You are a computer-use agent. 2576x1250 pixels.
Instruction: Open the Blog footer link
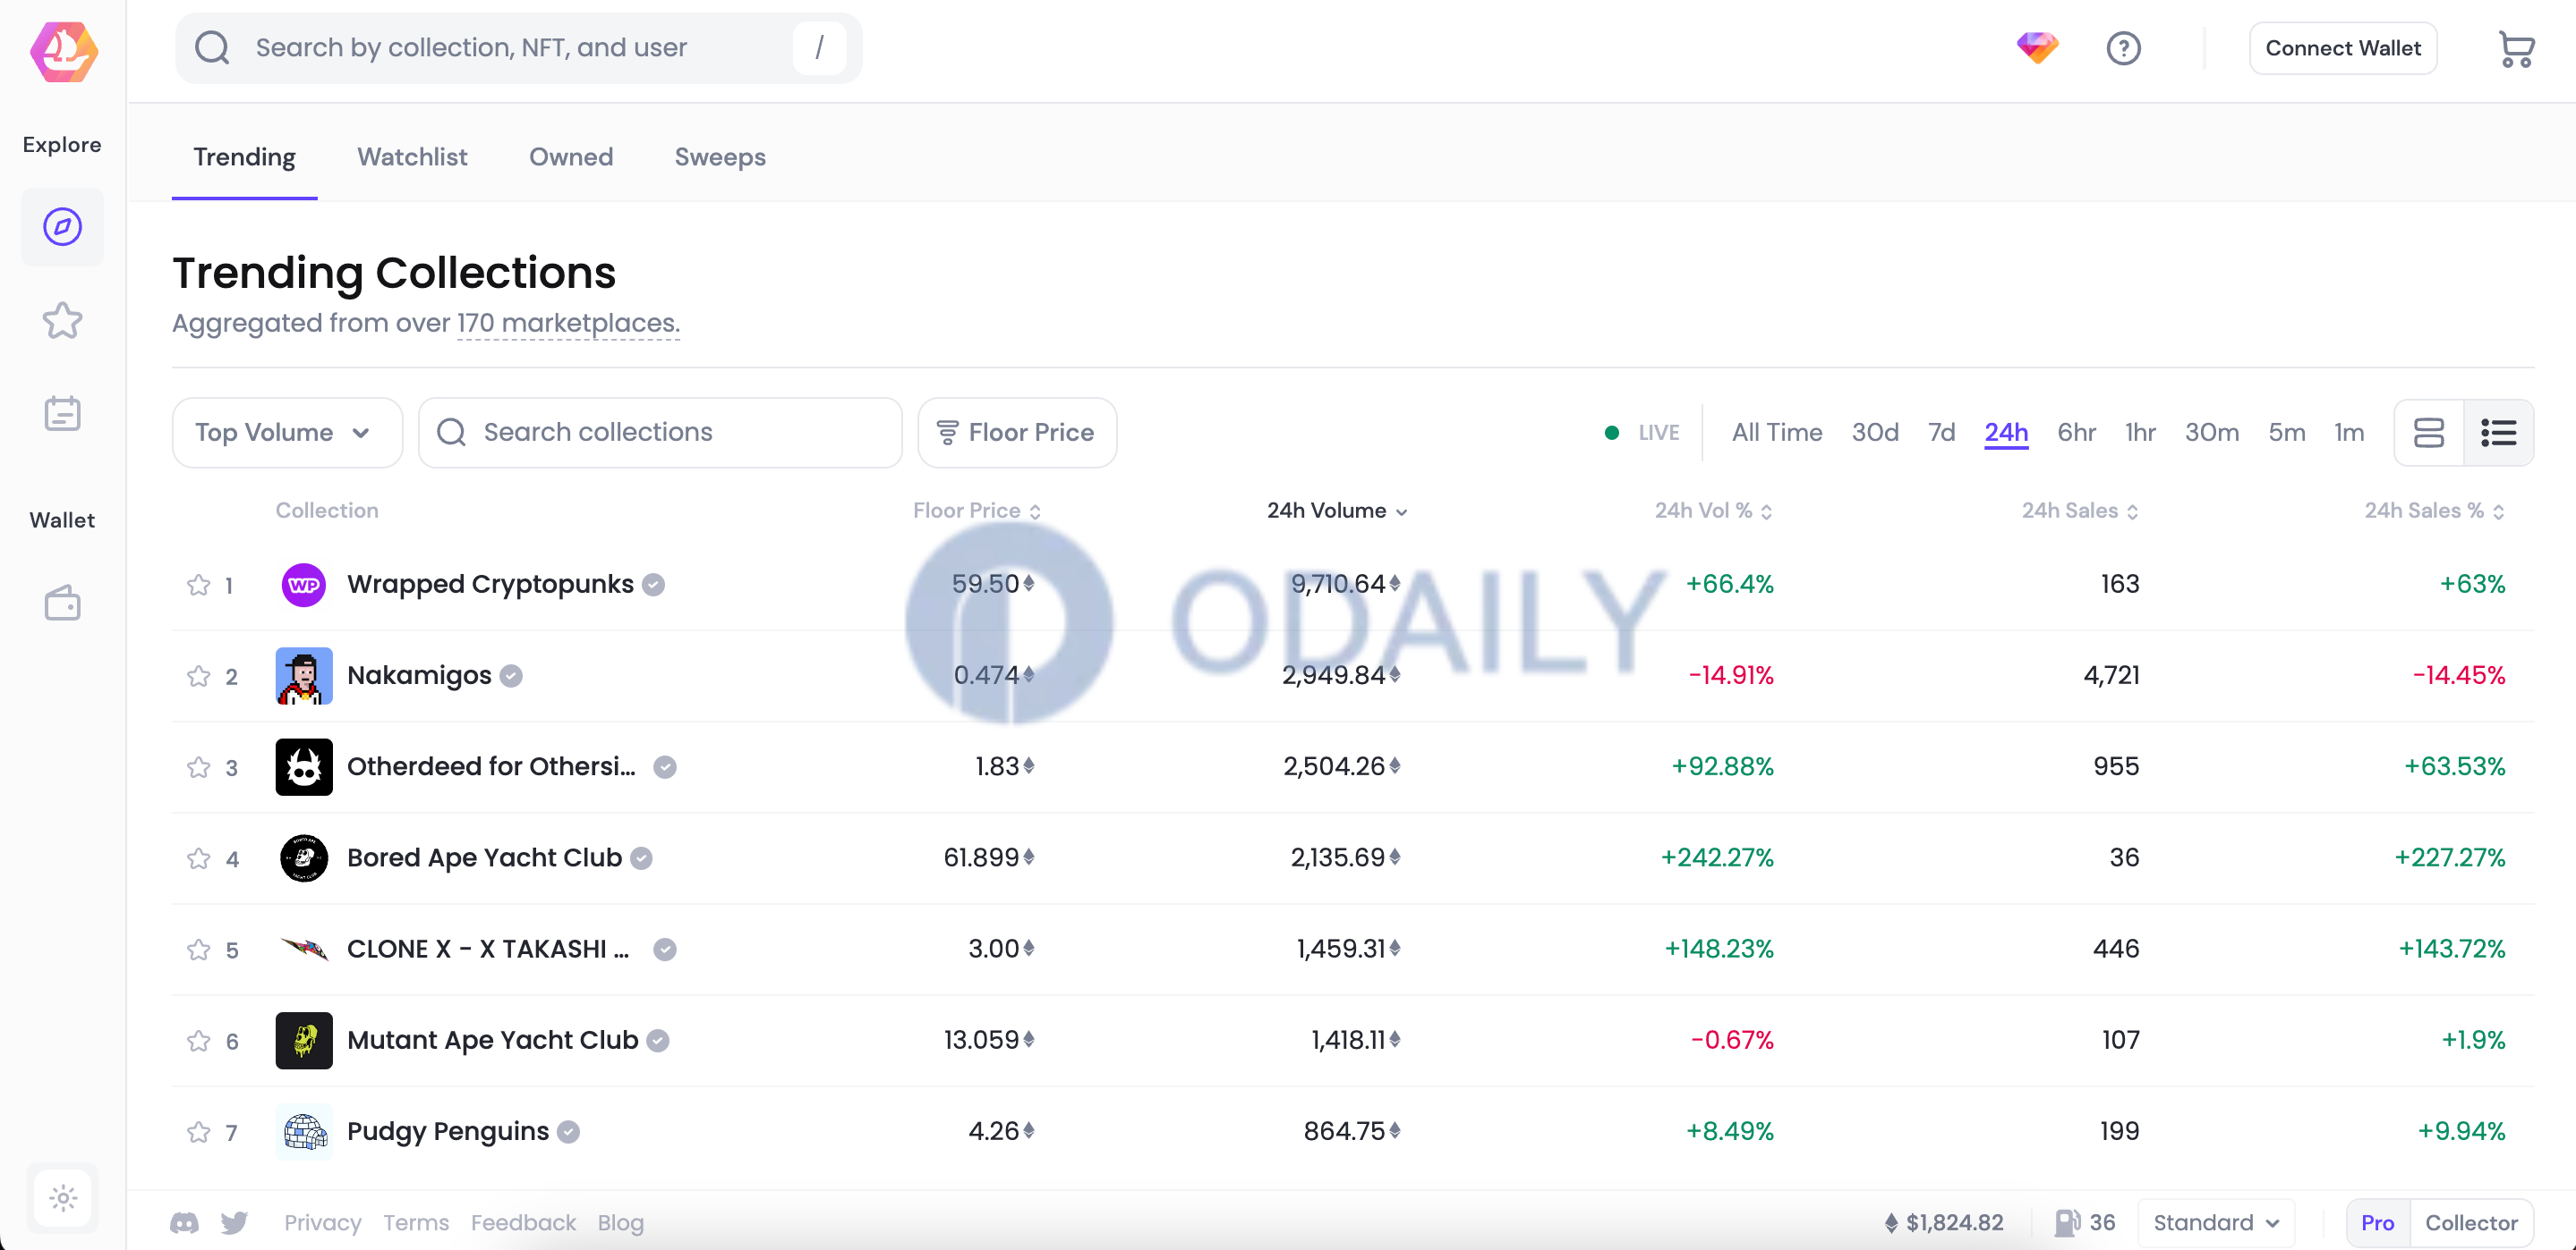tap(620, 1222)
